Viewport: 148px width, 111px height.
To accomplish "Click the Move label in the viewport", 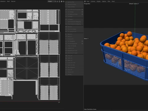I will 85,39.
